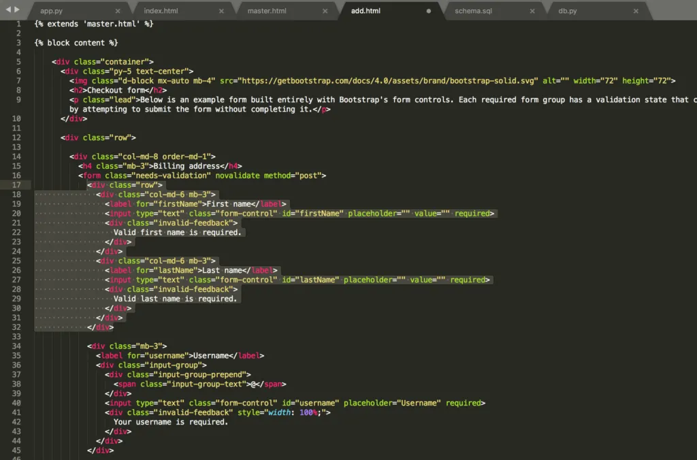697x460 pixels.
Task: Click 'width: 100%' style on line 41
Action: [x=293, y=412]
